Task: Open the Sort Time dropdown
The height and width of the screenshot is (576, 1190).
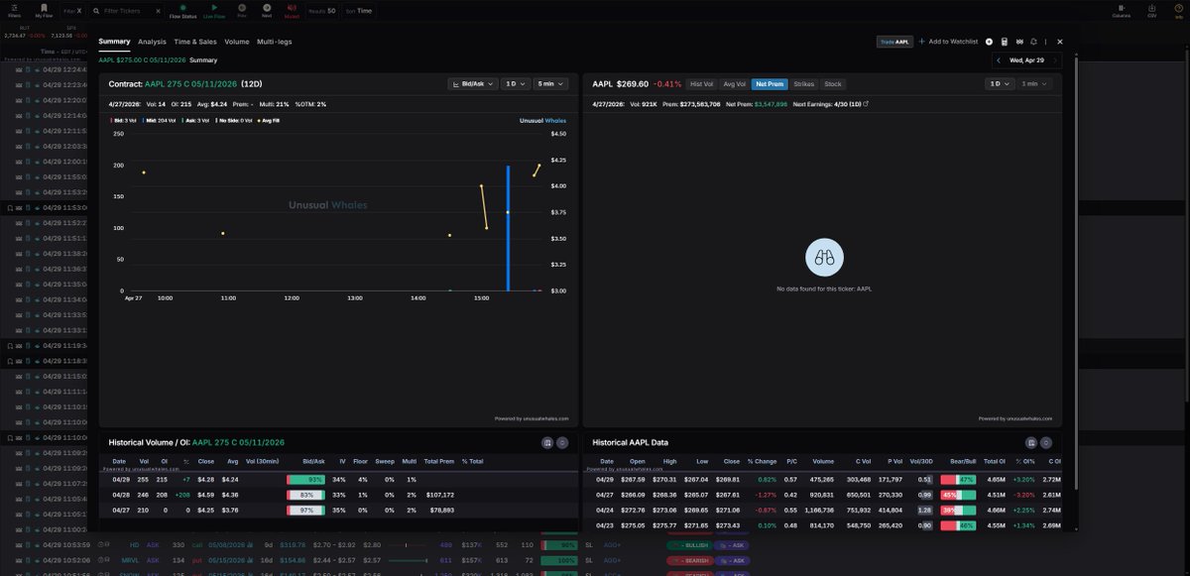Action: (x=358, y=11)
